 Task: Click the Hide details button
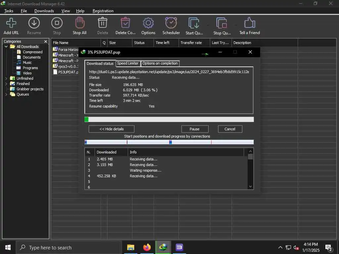coord(112,129)
